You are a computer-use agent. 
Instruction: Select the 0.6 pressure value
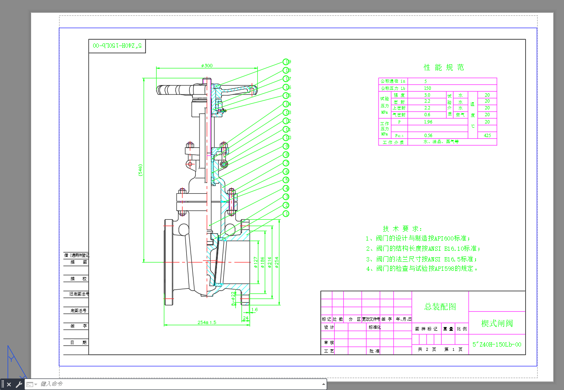[427, 115]
